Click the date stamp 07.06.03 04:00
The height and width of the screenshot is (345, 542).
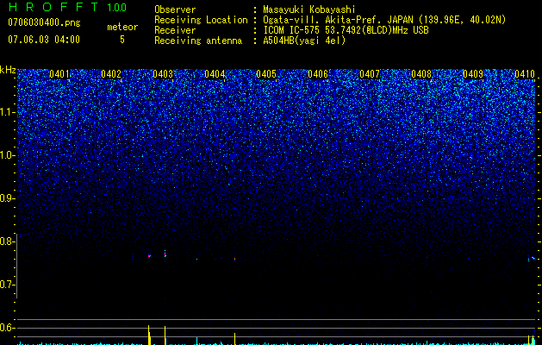click(x=44, y=40)
